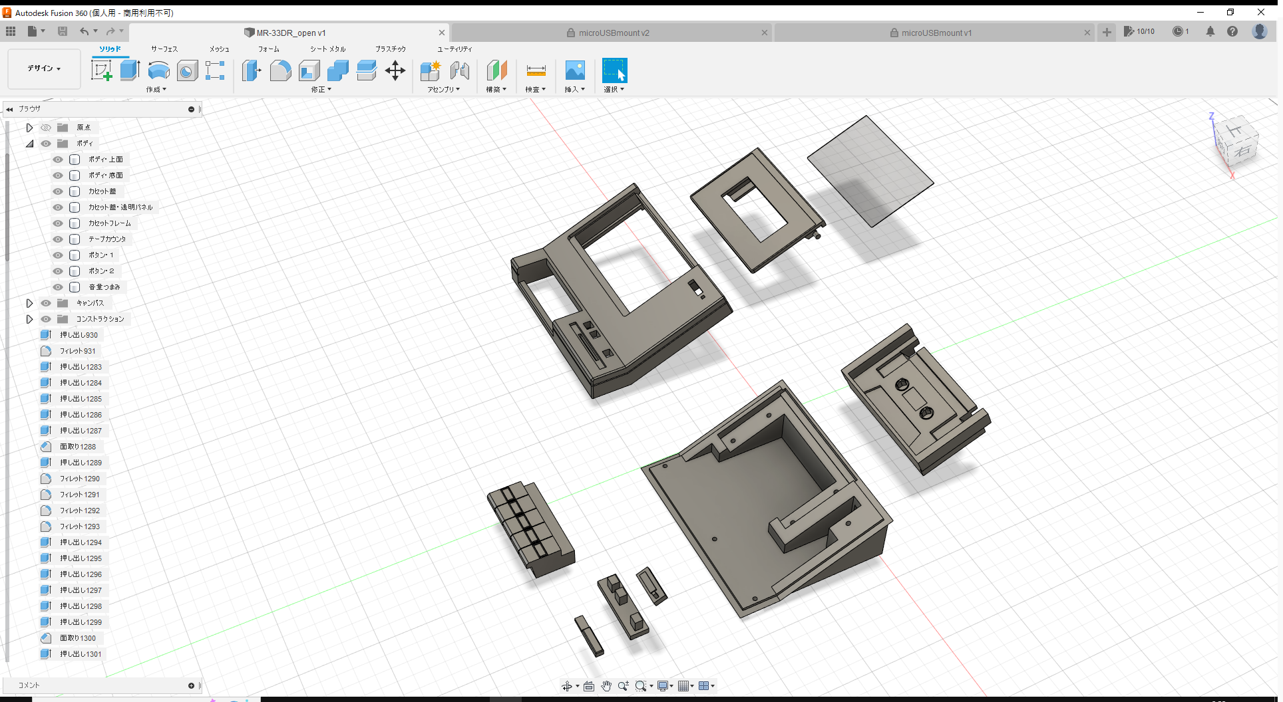
Task: Hide the ボディ・上面 body
Action: pos(57,159)
